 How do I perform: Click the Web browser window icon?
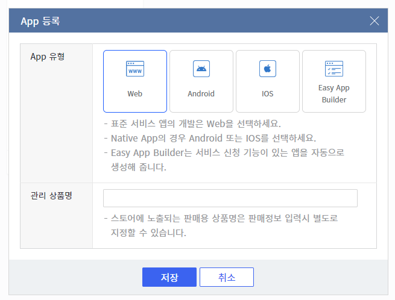pos(135,69)
